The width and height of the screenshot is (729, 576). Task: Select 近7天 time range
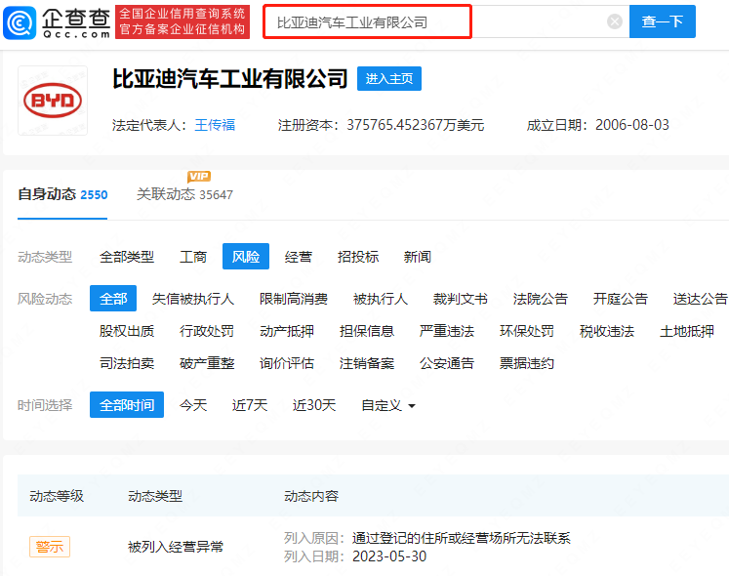pos(250,405)
